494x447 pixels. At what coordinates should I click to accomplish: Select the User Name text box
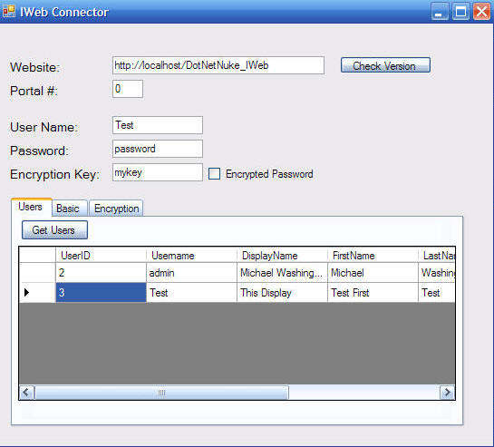tap(158, 125)
